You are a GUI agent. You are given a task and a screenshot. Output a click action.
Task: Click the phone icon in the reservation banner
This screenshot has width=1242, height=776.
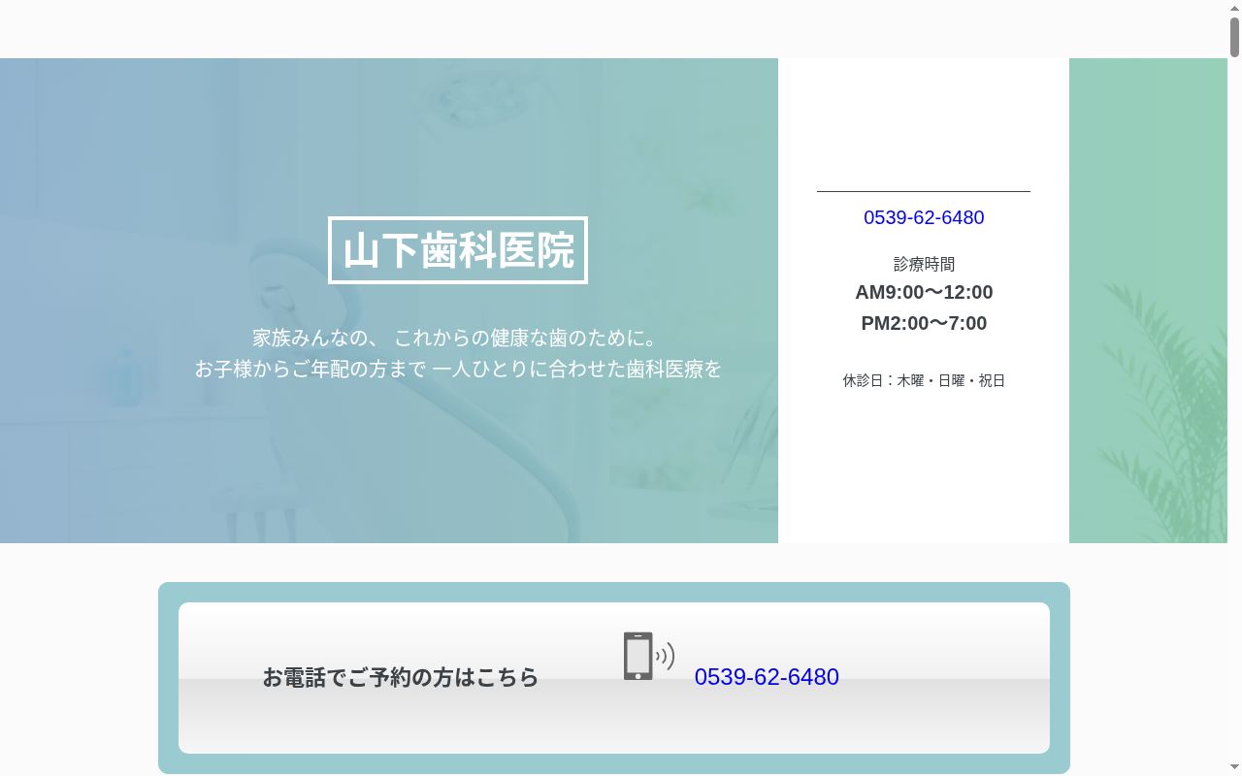coord(648,656)
